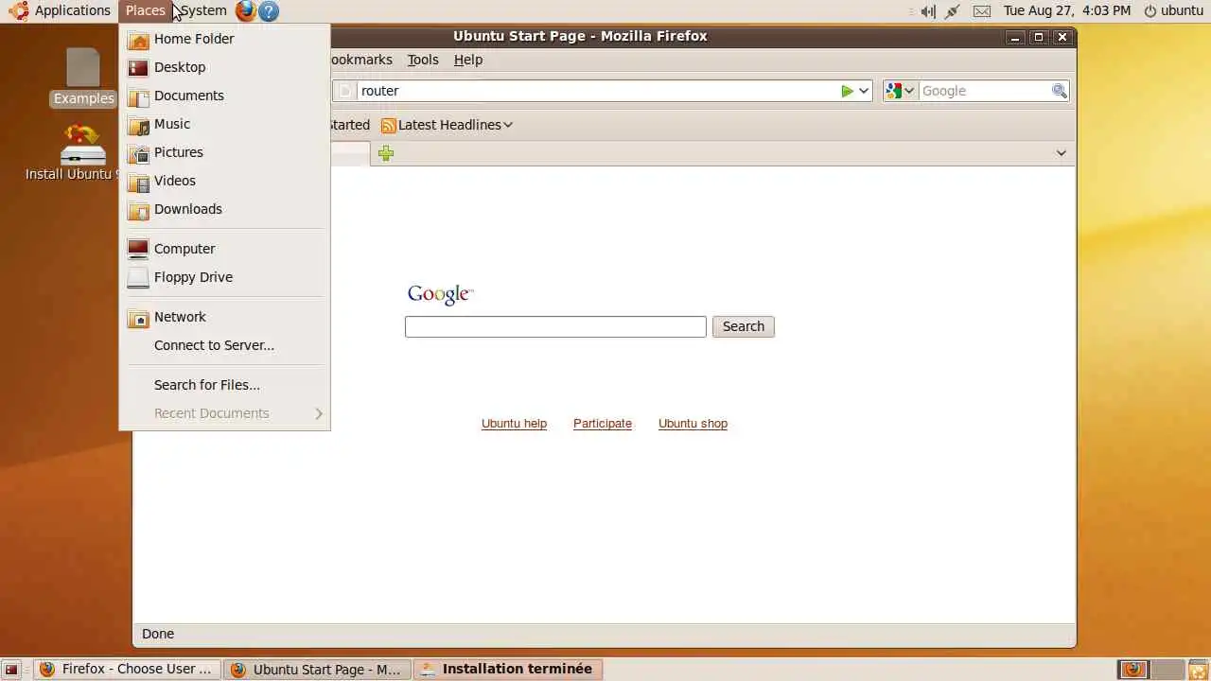The height and width of the screenshot is (681, 1211).
Task: Select Documents in the Places menu
Action: pyautogui.click(x=224, y=96)
